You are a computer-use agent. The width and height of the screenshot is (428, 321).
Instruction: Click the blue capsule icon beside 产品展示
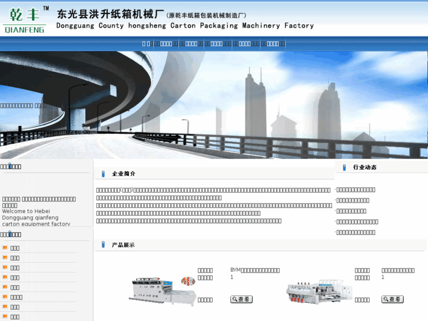click(x=103, y=244)
